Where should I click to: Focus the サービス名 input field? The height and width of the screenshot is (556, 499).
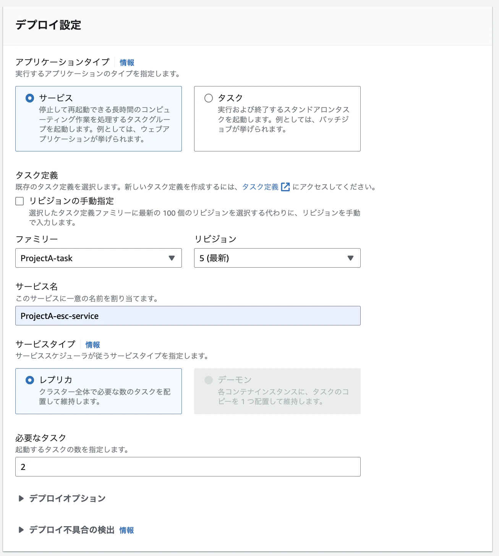pyautogui.click(x=188, y=316)
